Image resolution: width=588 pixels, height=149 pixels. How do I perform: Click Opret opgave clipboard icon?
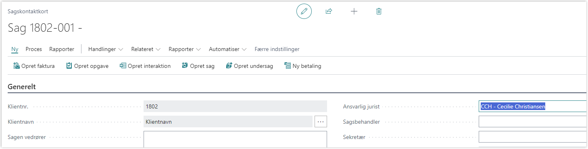(69, 66)
